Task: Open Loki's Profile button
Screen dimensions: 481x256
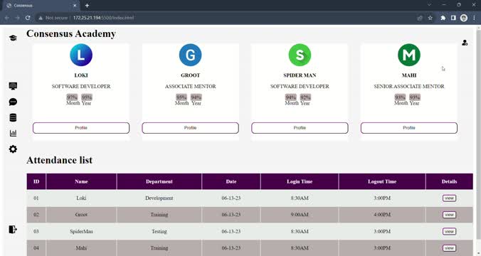Action: (x=81, y=128)
